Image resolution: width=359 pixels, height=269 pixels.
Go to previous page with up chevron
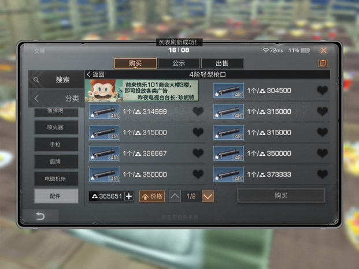[175, 196]
